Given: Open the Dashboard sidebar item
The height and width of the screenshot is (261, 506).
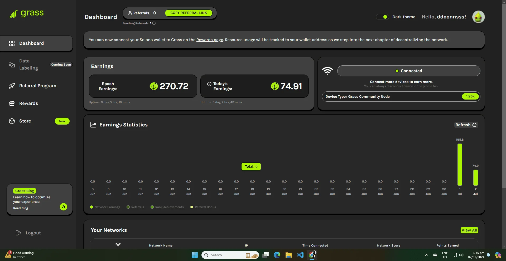Looking at the screenshot, I should tap(36, 43).
